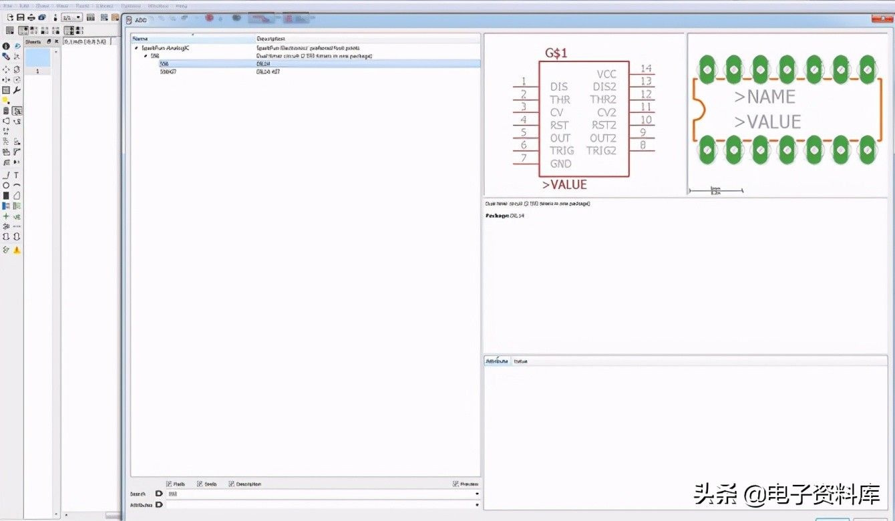The width and height of the screenshot is (895, 521).
Task: Collapse the SparkFun-AnalogIC library tree node
Action: 136,49
